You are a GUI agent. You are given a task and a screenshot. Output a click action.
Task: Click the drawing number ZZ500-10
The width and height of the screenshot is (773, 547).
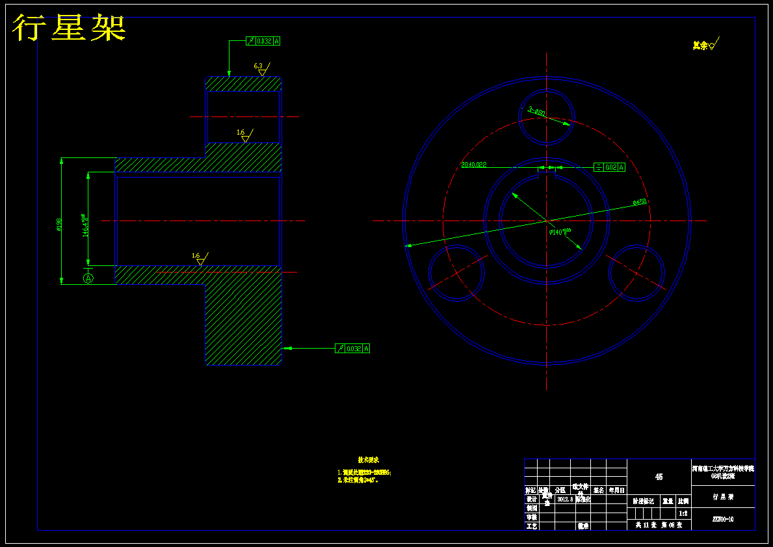pos(723,519)
